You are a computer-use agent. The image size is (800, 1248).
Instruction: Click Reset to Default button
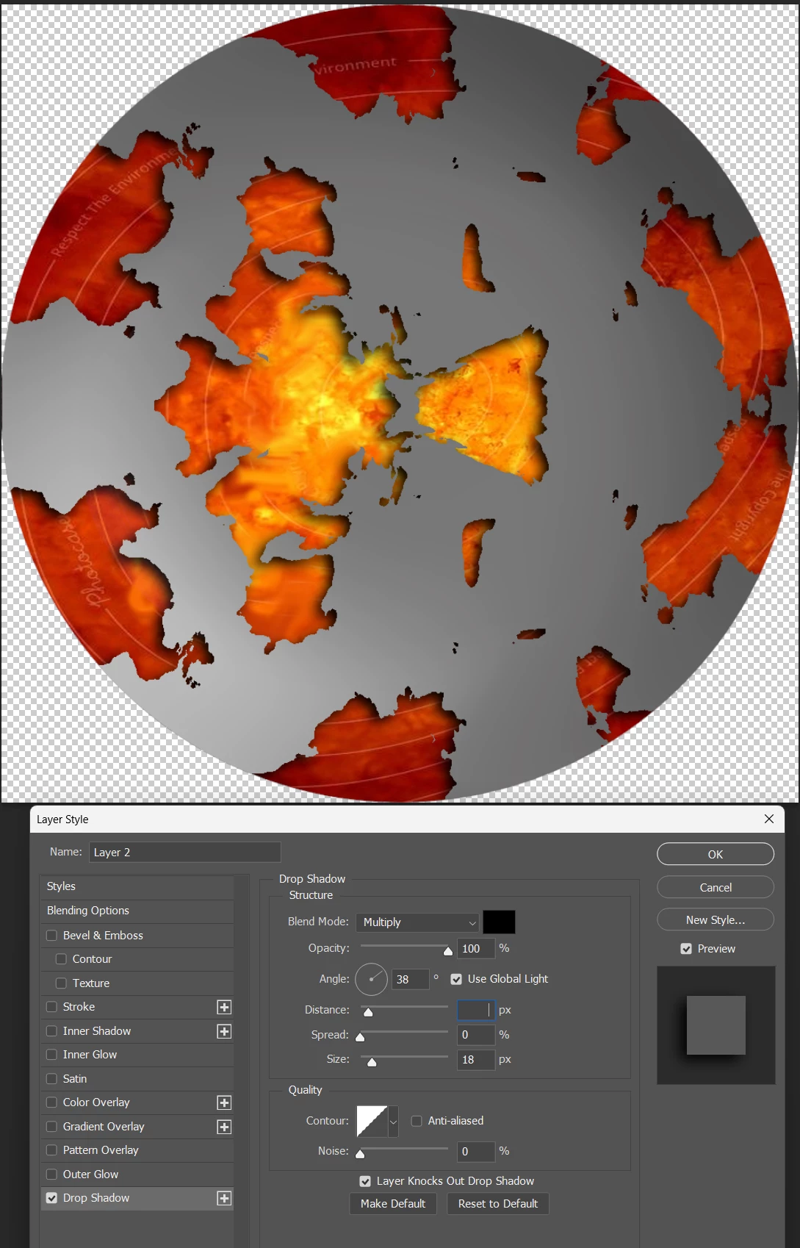[x=498, y=1204]
